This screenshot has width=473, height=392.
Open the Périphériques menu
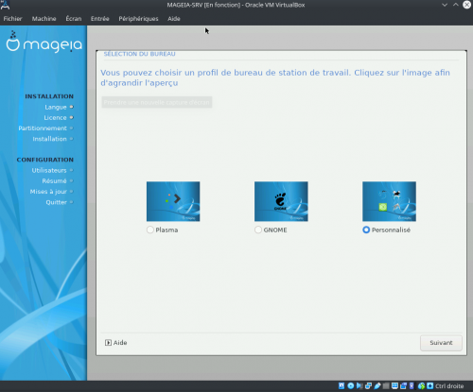138,19
